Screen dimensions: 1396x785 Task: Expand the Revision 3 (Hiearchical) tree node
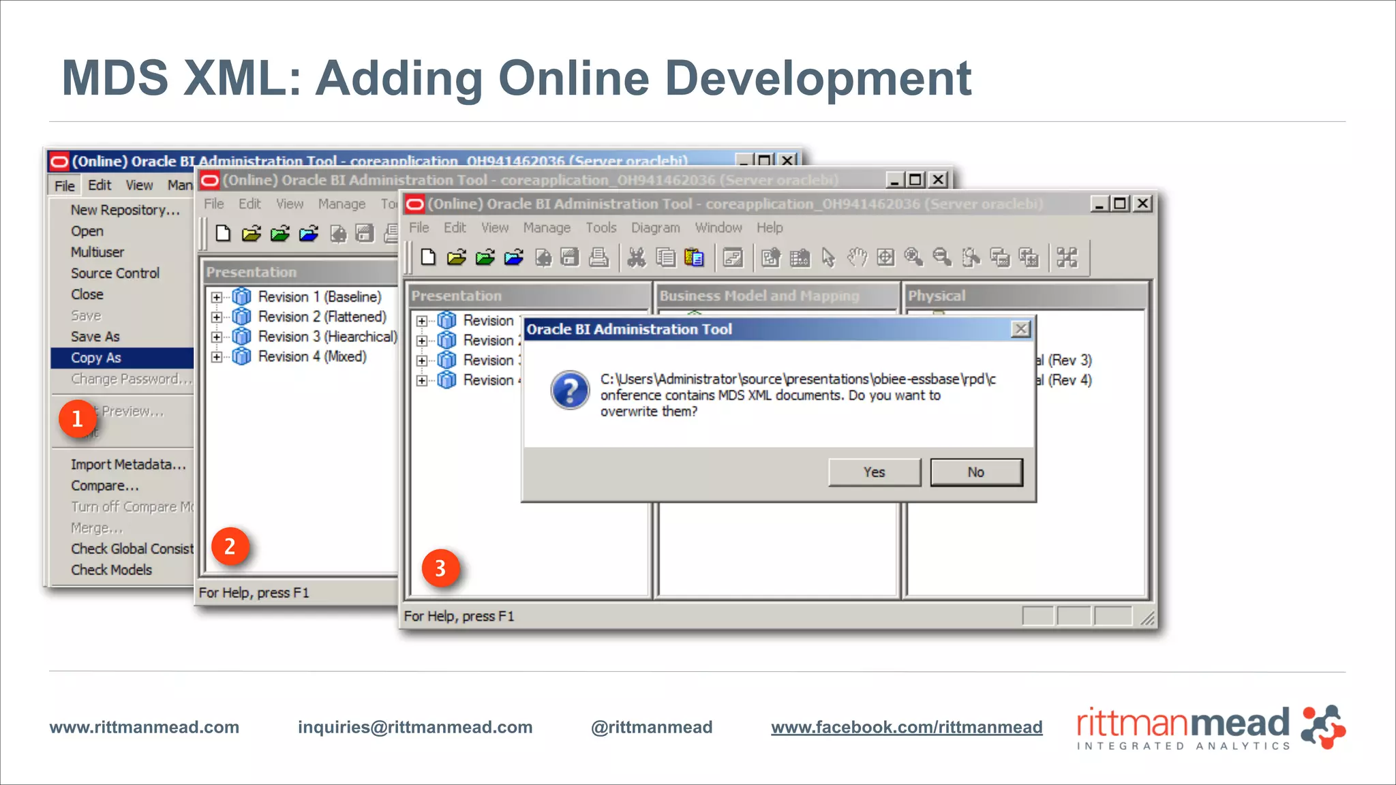(x=217, y=337)
